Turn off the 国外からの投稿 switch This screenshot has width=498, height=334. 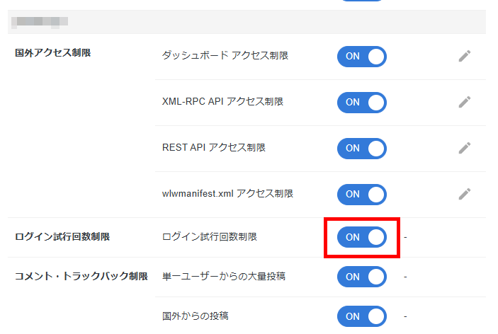(x=361, y=316)
